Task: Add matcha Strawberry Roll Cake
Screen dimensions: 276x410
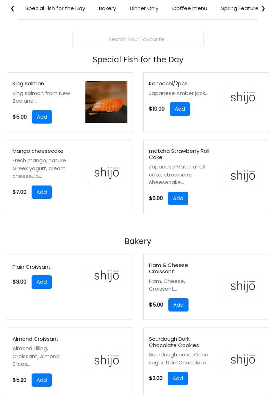Action: coord(178,198)
